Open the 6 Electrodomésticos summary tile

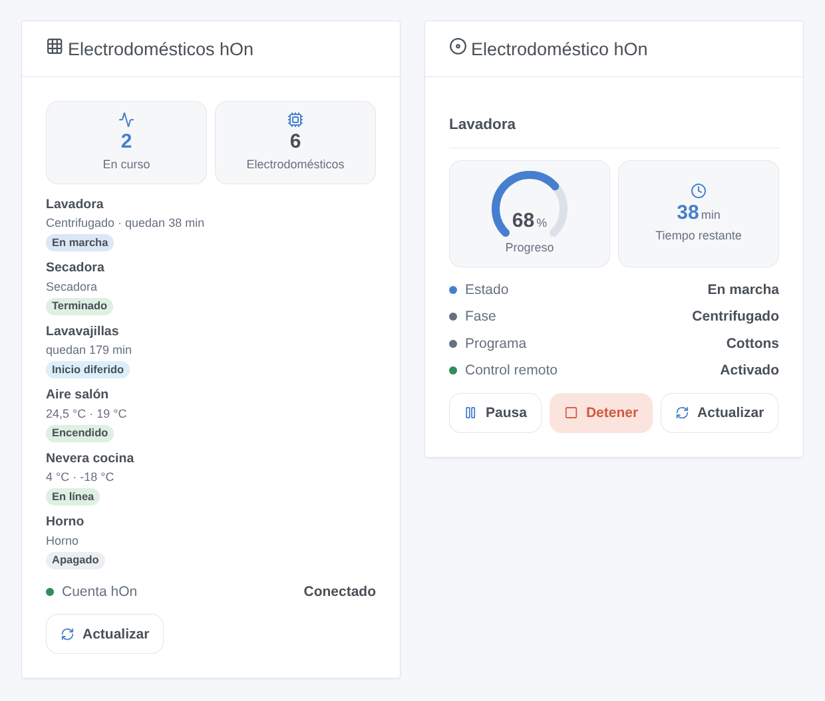pyautogui.click(x=295, y=143)
